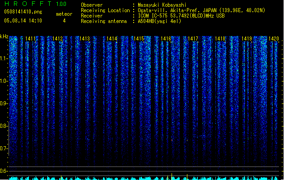
Task: Click the 1420 time marker
Action: tap(274, 39)
